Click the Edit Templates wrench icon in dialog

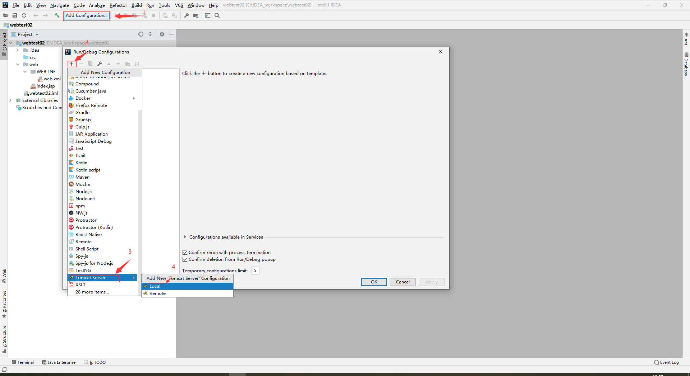coord(100,64)
